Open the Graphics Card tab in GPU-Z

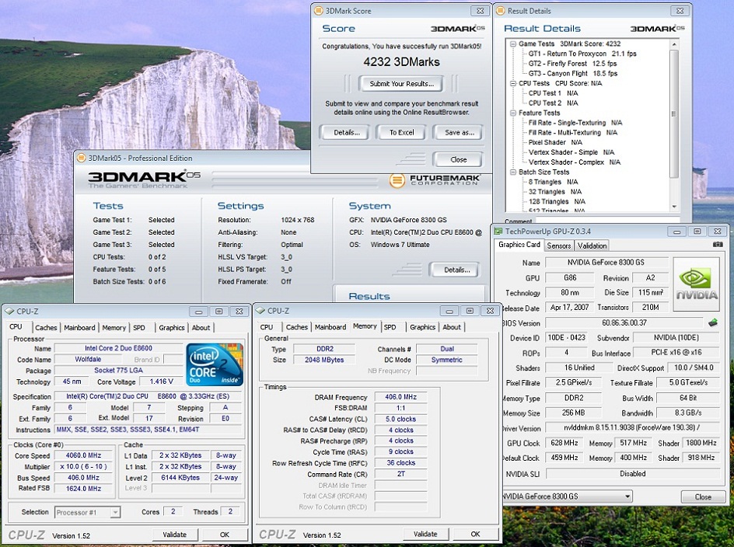pyautogui.click(x=519, y=245)
